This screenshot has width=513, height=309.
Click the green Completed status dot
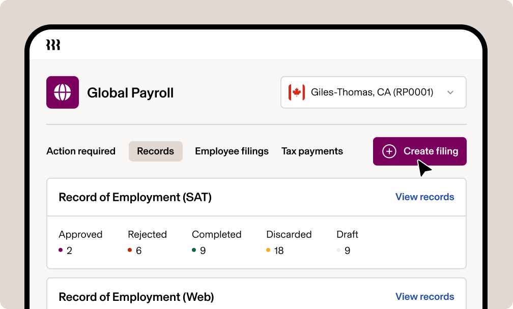tap(193, 251)
